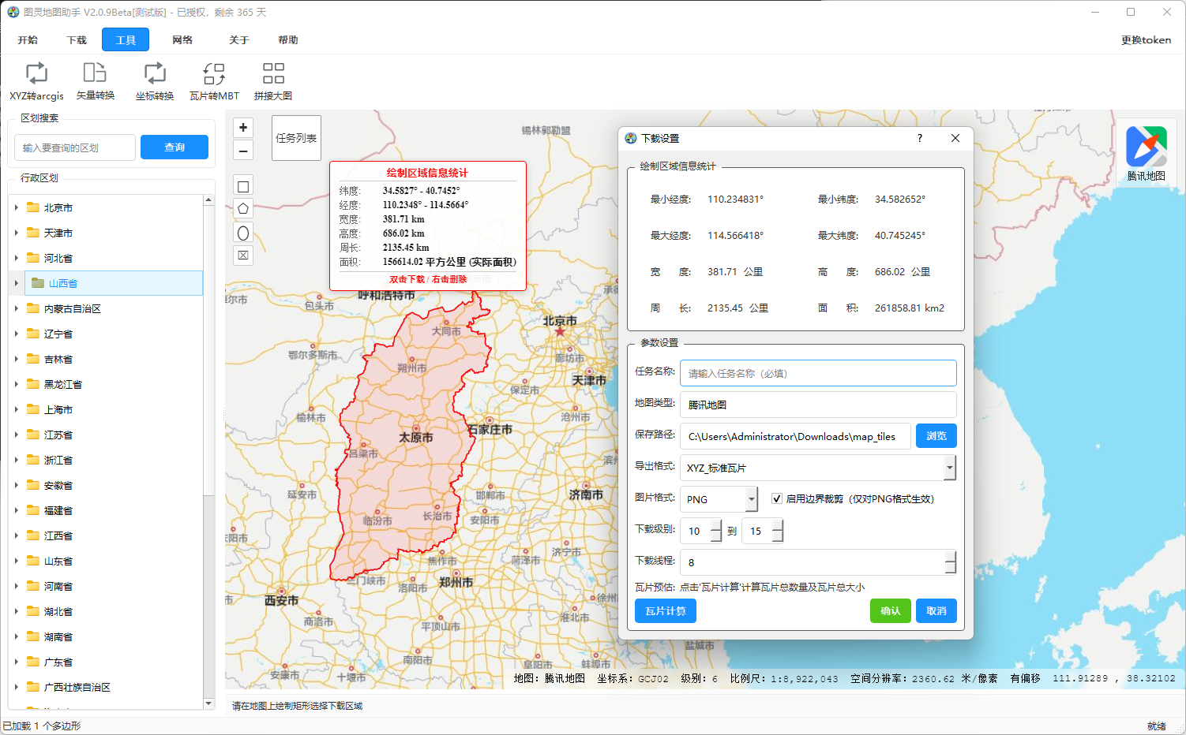Increment the download start level with the stepper
The image size is (1186, 735).
pos(715,525)
